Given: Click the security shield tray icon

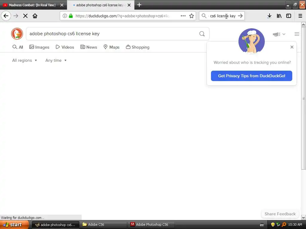Looking at the screenshot, I should pos(273,225).
